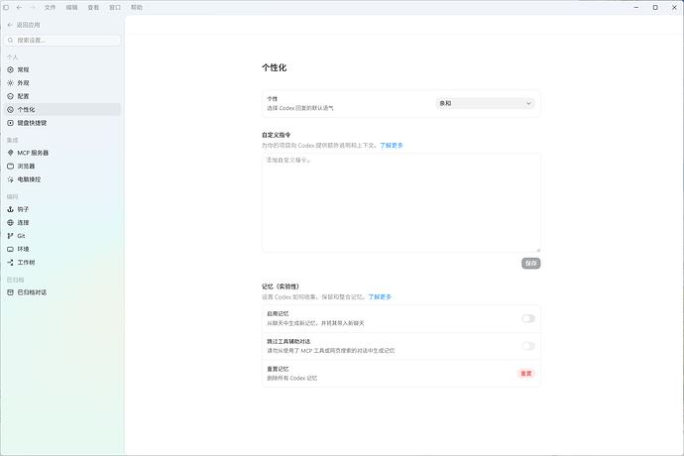Viewport: 684px width, 456px height.
Task: Click the 重置记忆 row label
Action: pyautogui.click(x=278, y=369)
